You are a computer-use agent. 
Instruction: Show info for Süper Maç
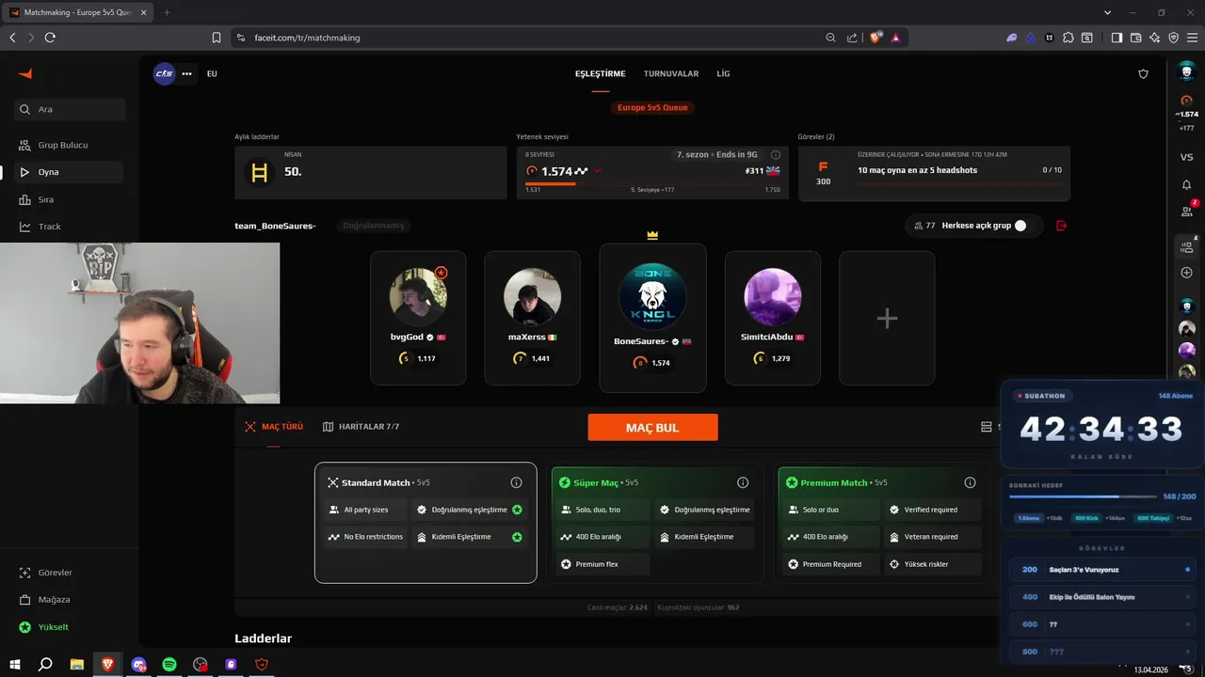(743, 482)
